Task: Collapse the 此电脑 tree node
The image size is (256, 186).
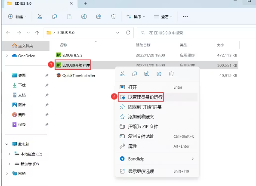Action: (7, 144)
